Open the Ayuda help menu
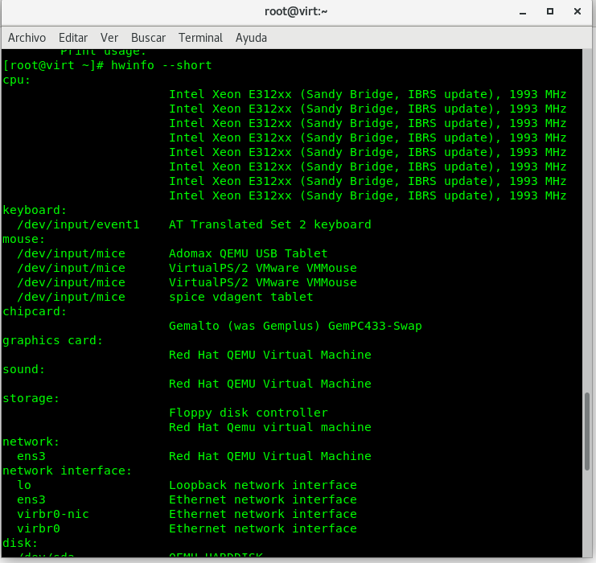Image resolution: width=596 pixels, height=563 pixels. pos(251,38)
